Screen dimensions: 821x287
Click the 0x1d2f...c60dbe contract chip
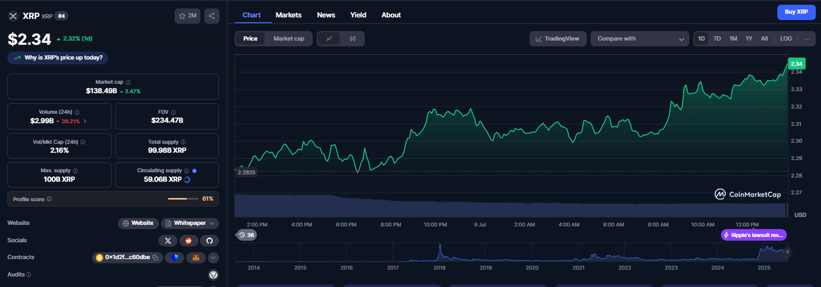(x=127, y=258)
